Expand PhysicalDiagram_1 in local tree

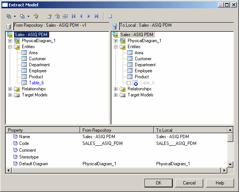click(116, 41)
